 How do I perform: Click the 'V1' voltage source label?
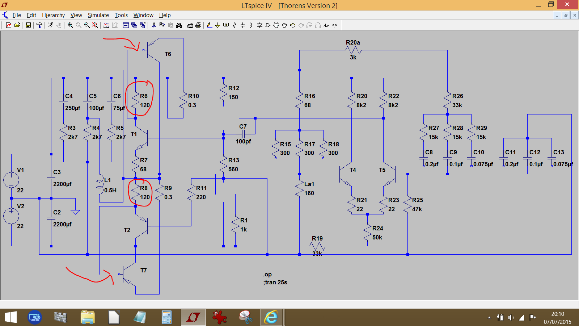(x=21, y=170)
